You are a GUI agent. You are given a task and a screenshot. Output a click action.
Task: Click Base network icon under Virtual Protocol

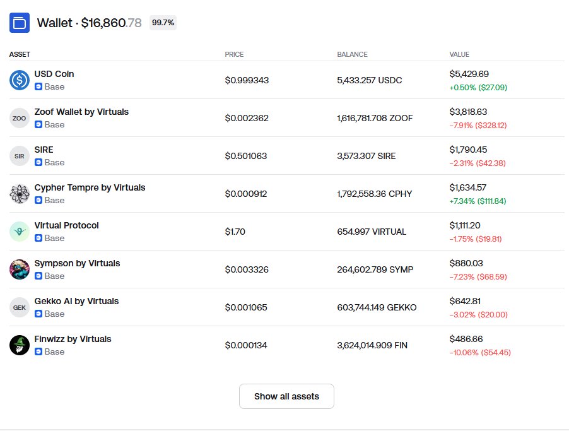(x=38, y=238)
